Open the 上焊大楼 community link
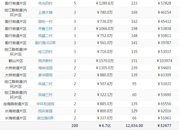 [x=45, y=12]
